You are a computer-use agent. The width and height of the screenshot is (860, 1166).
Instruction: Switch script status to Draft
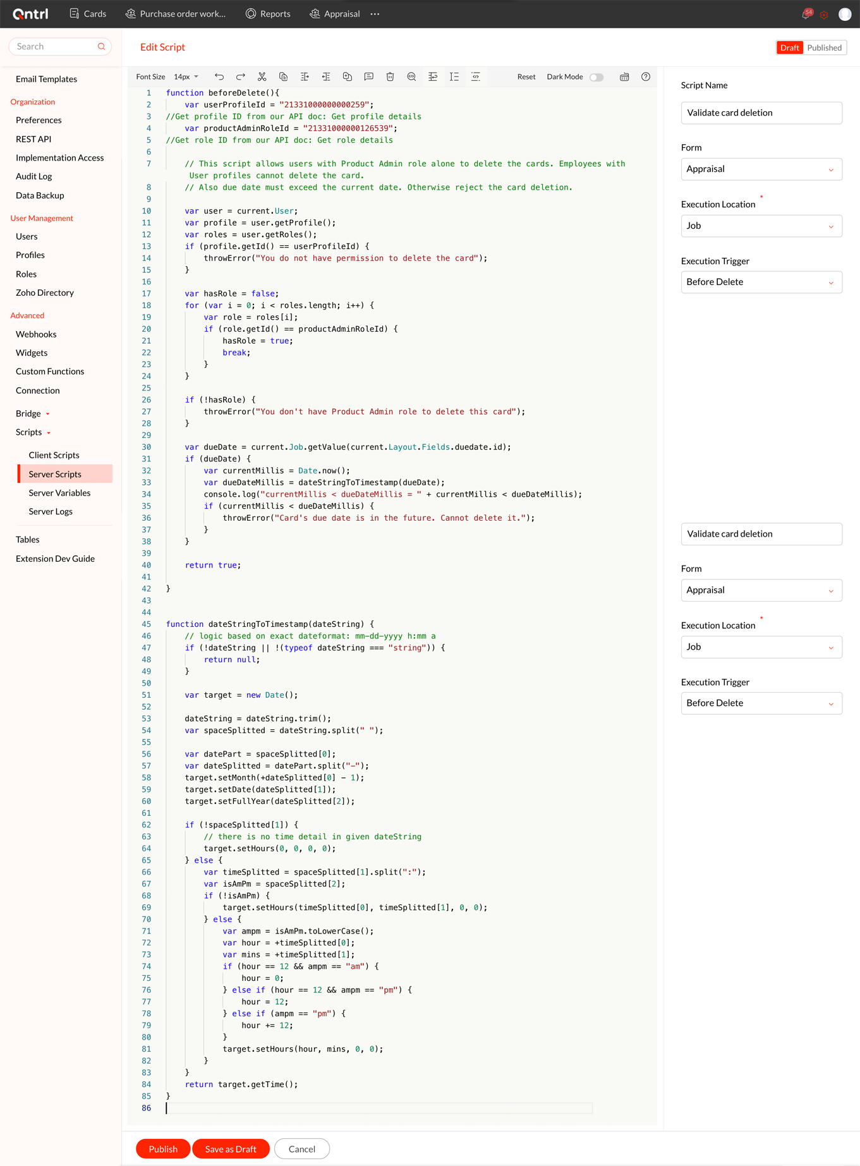(x=790, y=47)
